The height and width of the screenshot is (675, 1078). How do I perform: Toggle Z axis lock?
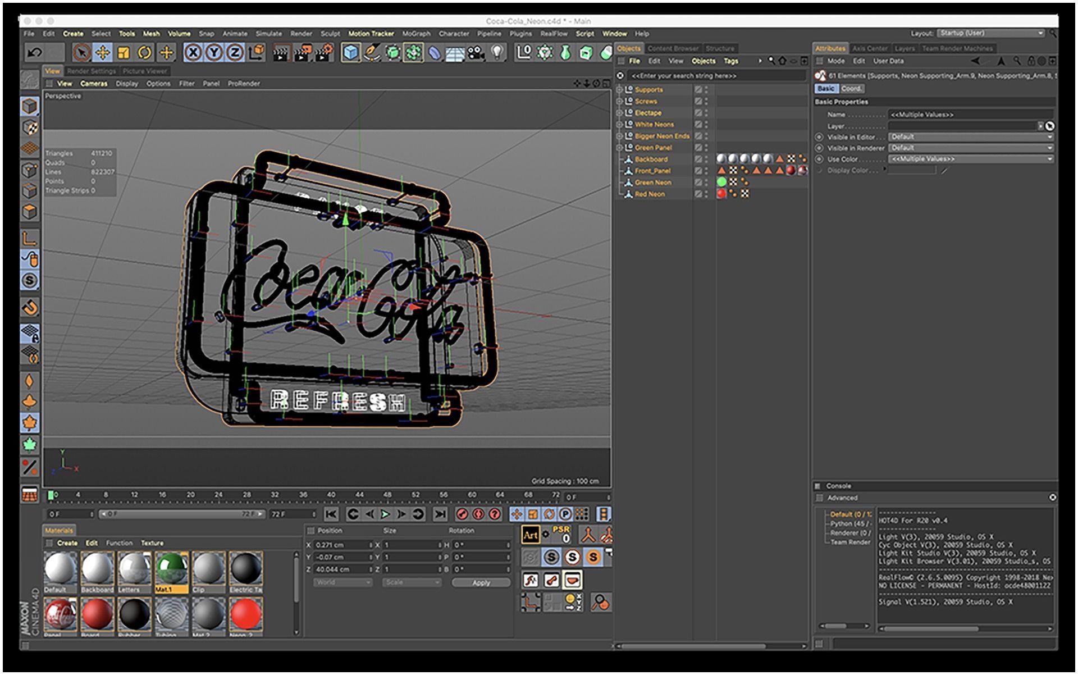[235, 53]
